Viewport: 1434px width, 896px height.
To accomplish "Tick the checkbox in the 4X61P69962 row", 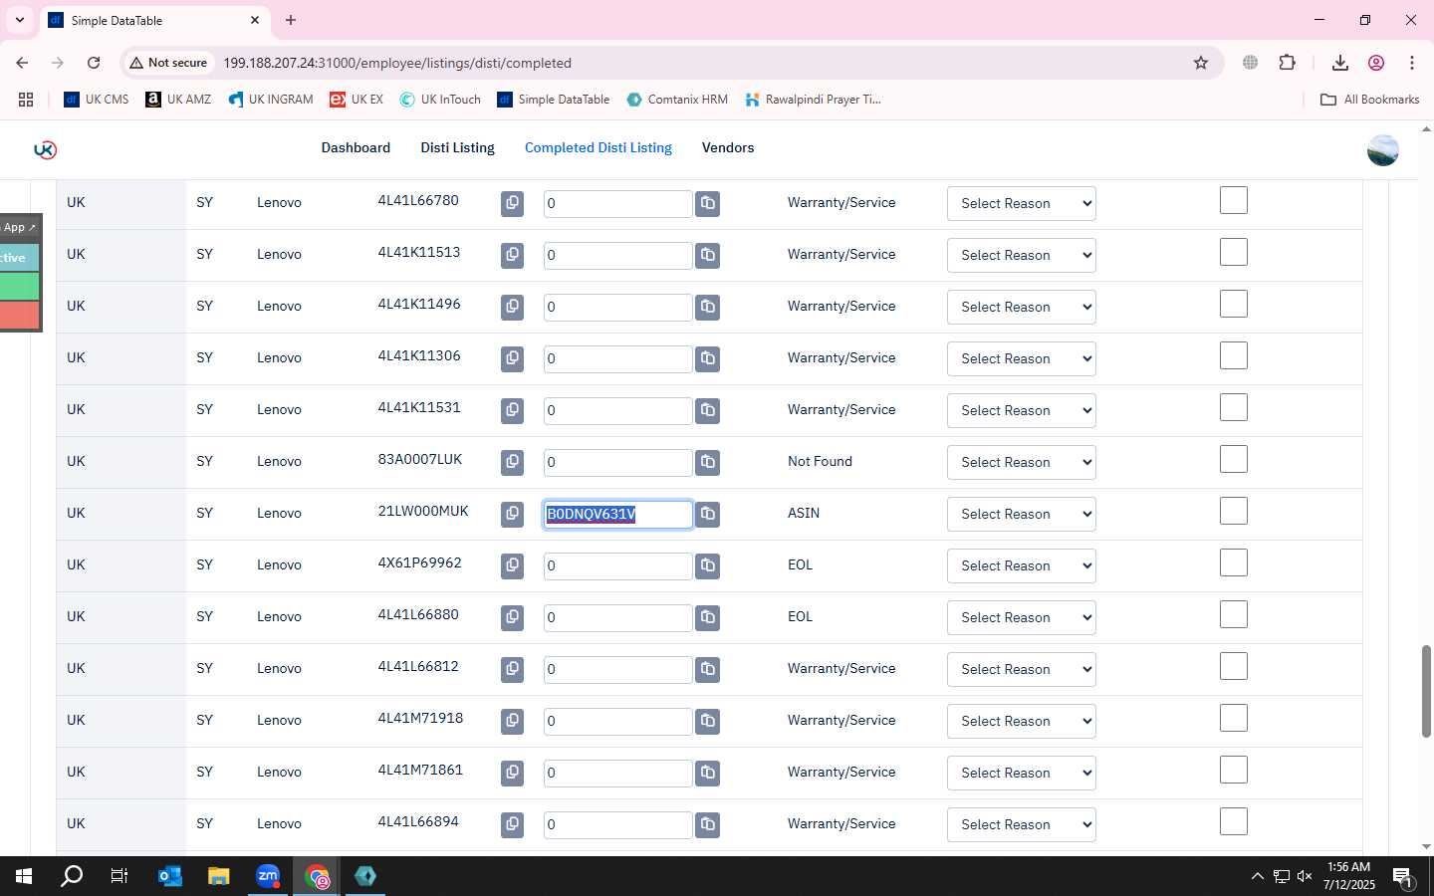I will (1234, 562).
